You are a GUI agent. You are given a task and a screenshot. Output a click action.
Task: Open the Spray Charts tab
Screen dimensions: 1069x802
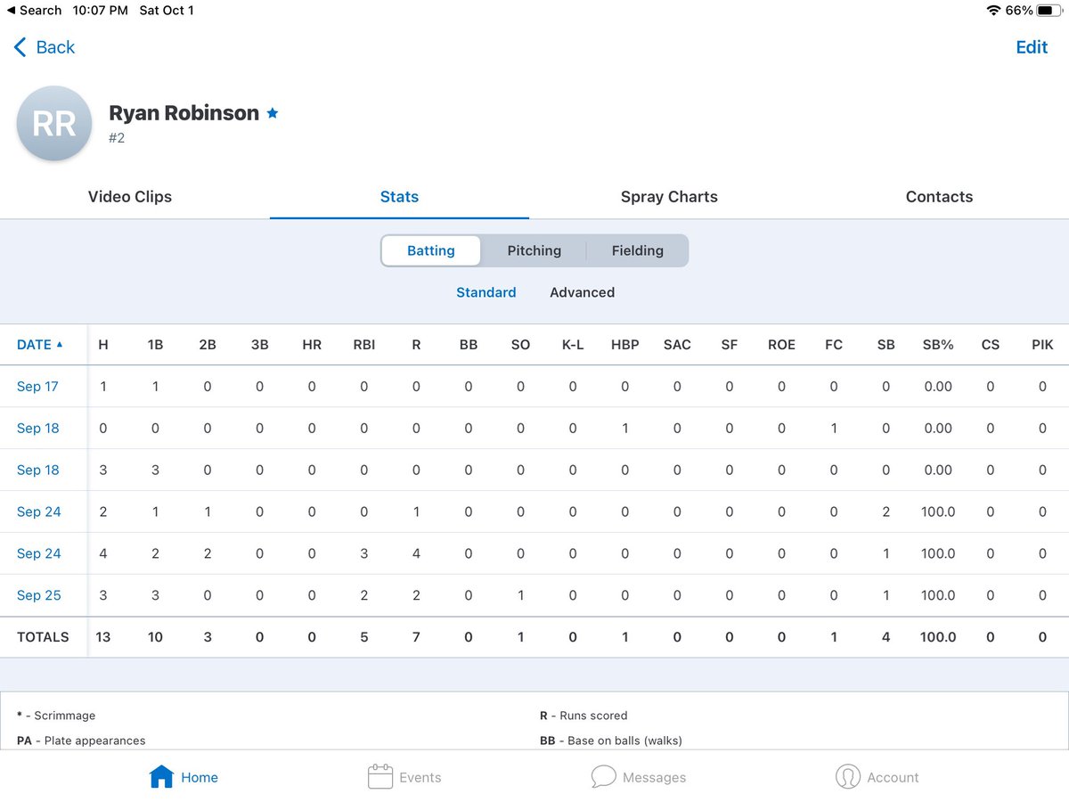point(669,197)
